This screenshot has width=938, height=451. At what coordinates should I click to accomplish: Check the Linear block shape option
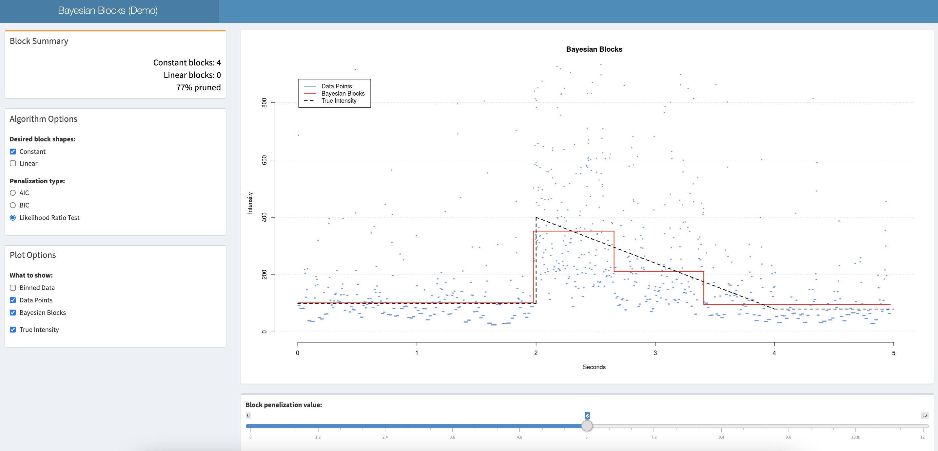[13, 163]
